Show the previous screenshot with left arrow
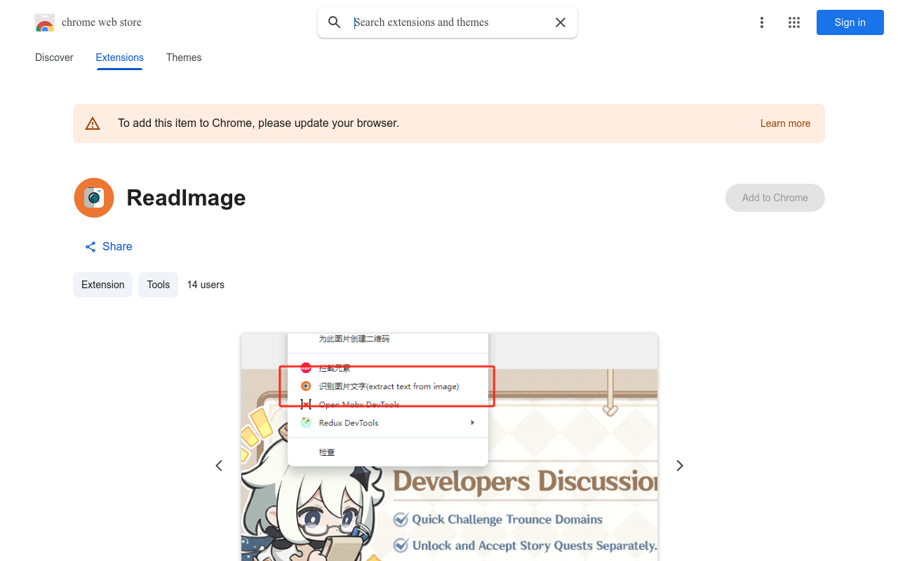This screenshot has width=898, height=561. [219, 466]
